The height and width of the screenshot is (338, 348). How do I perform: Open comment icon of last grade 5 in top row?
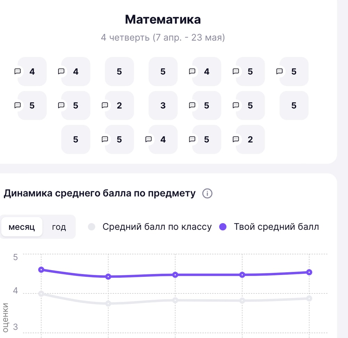[x=279, y=71]
